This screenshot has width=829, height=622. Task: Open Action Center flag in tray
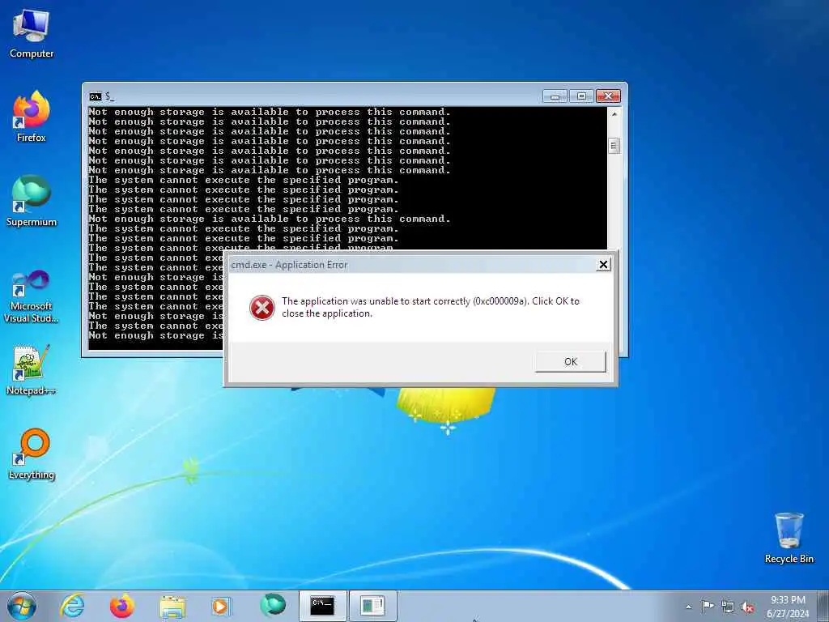tap(707, 606)
